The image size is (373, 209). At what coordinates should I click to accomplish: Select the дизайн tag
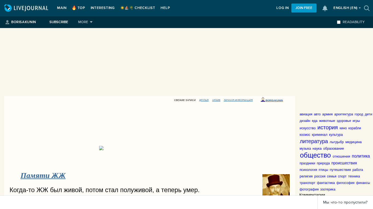(x=305, y=121)
